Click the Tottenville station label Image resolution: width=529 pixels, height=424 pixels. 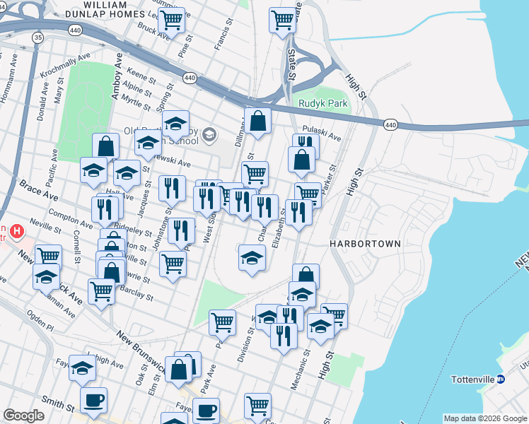[x=472, y=379]
